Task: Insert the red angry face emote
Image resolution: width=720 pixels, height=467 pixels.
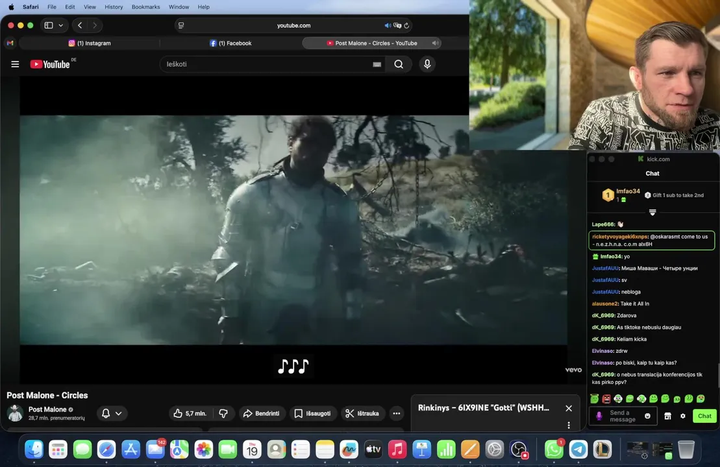Action: click(606, 399)
